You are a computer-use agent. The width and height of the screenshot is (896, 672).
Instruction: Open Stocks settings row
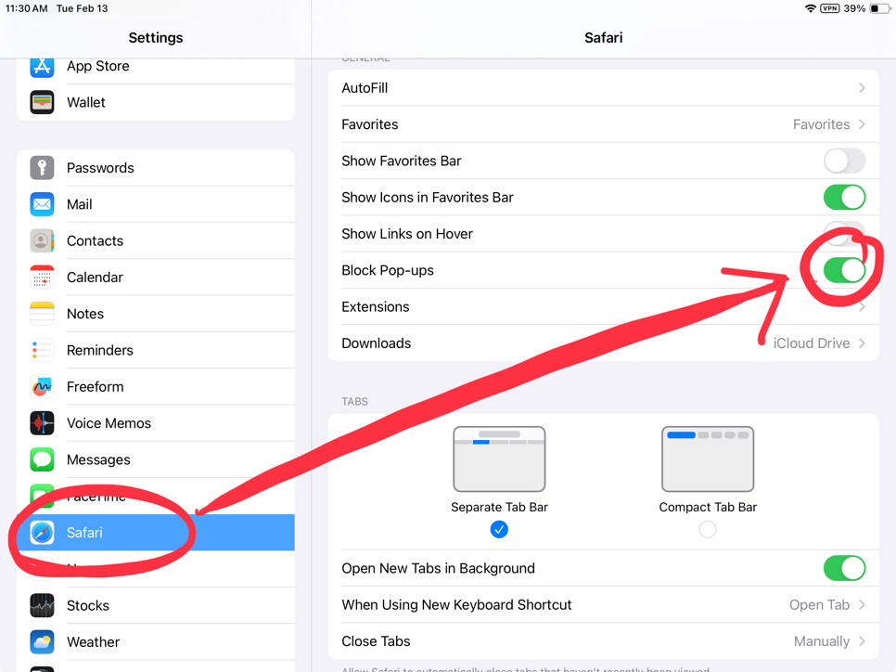(156, 606)
